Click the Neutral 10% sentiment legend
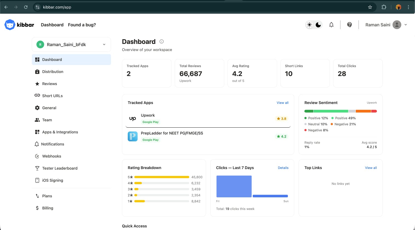 pyautogui.click(x=316, y=124)
